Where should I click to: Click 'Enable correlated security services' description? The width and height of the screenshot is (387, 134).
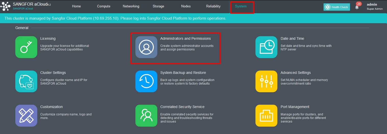click(x=187, y=118)
